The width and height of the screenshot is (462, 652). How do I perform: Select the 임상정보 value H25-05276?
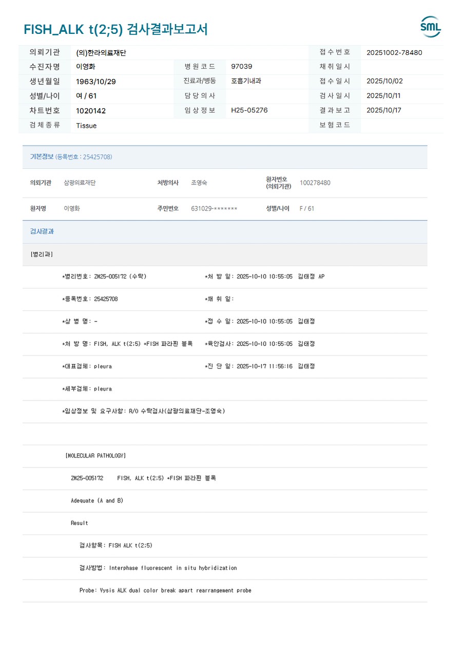(x=249, y=110)
